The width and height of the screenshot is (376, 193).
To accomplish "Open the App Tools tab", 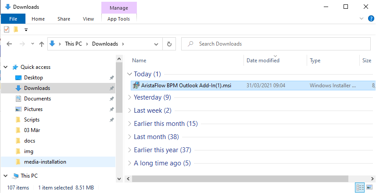I will tap(119, 19).
